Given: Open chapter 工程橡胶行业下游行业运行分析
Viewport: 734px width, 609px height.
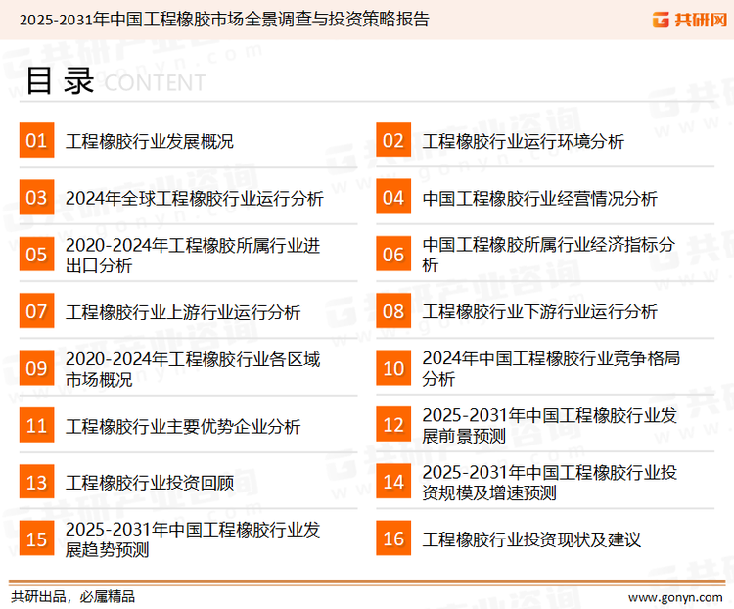Looking at the screenshot, I should [x=539, y=312].
